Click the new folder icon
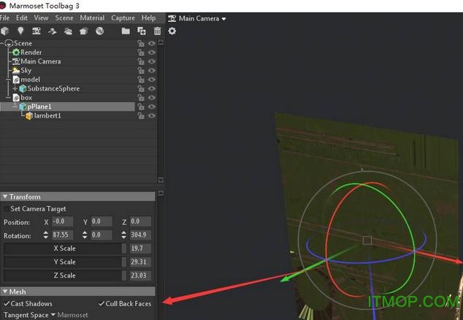Viewport: 463px width, 320px height. click(x=126, y=31)
